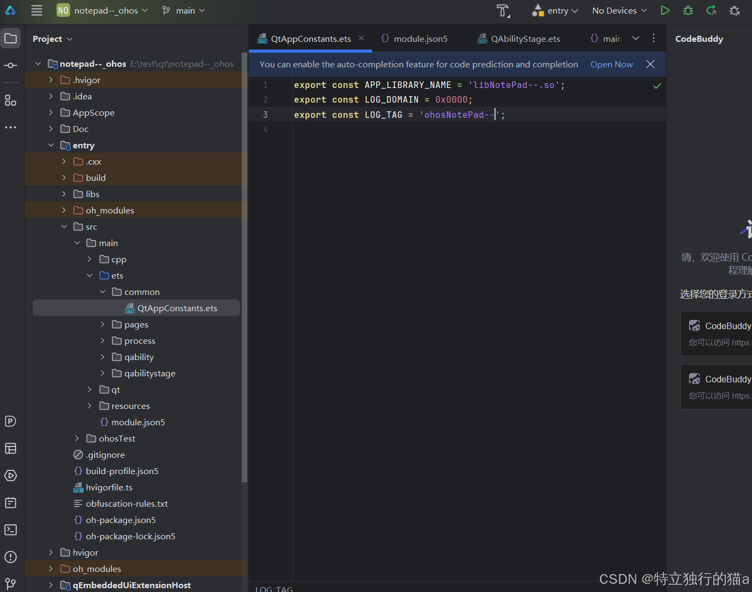Open the previewer play-hexagon sidebar icon
The width and height of the screenshot is (752, 592).
tap(10, 476)
